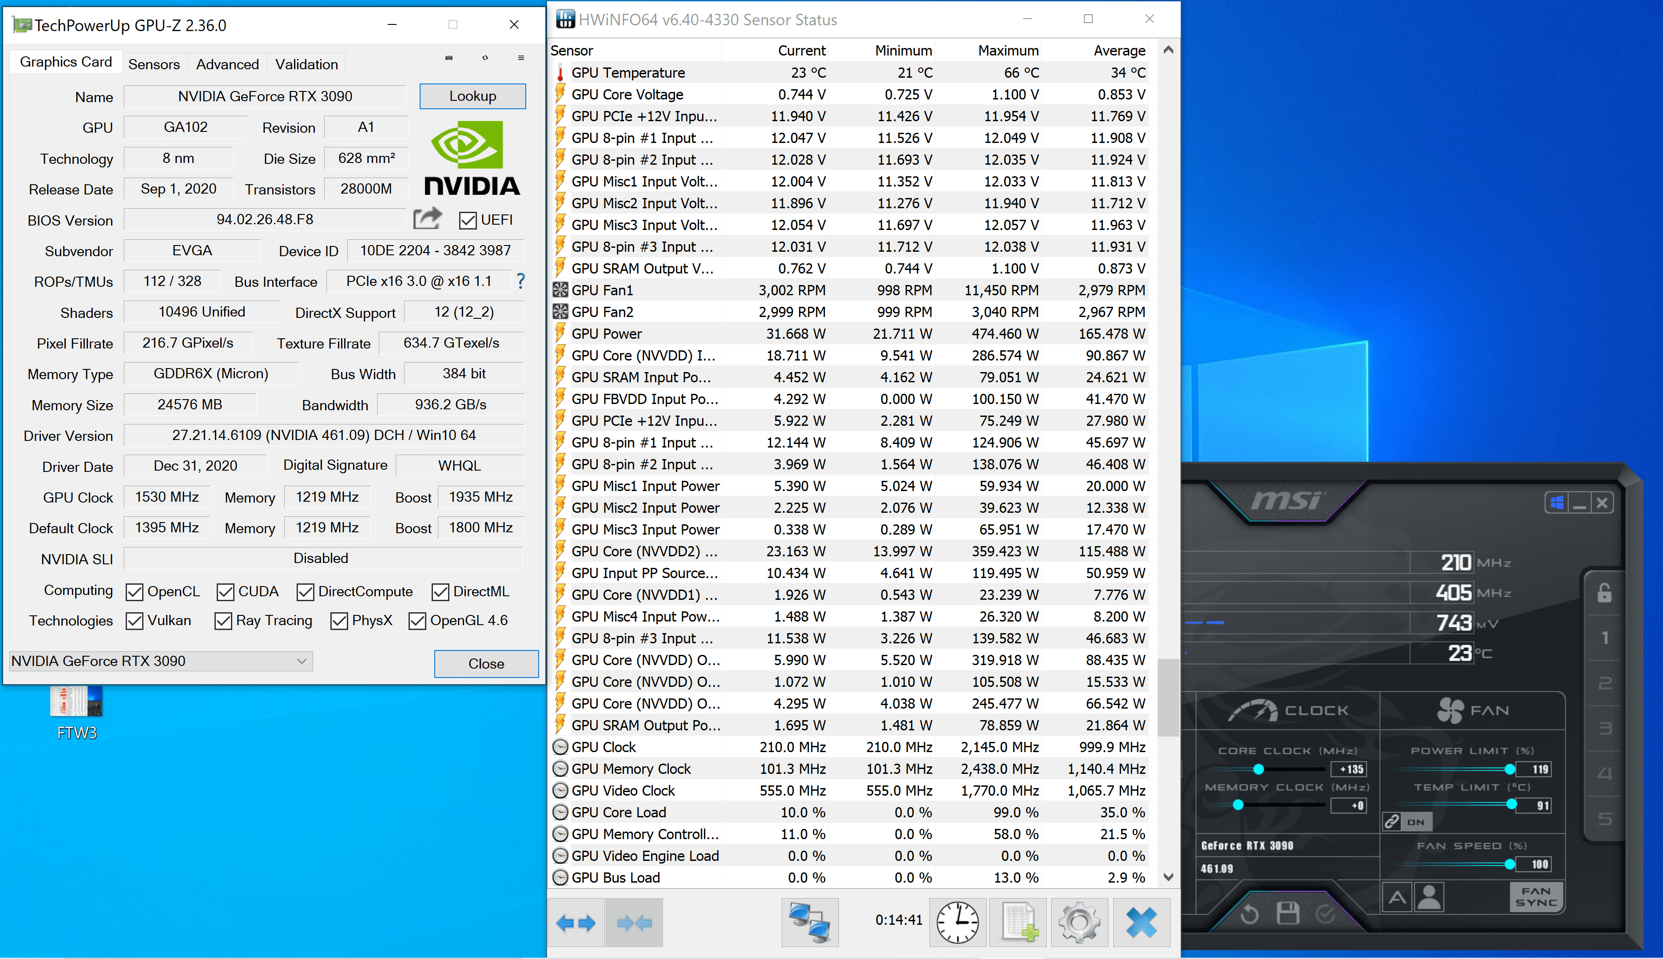Click Afterburner user-defined fan profile icon
The width and height of the screenshot is (1663, 959).
(x=1429, y=896)
